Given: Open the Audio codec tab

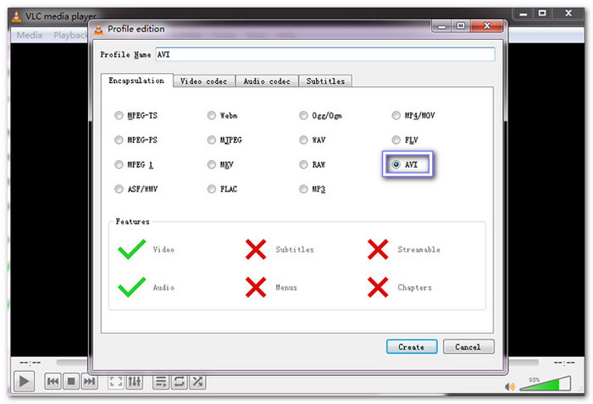Looking at the screenshot, I should point(266,81).
